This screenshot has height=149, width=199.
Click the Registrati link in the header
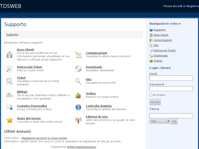tap(193, 6)
